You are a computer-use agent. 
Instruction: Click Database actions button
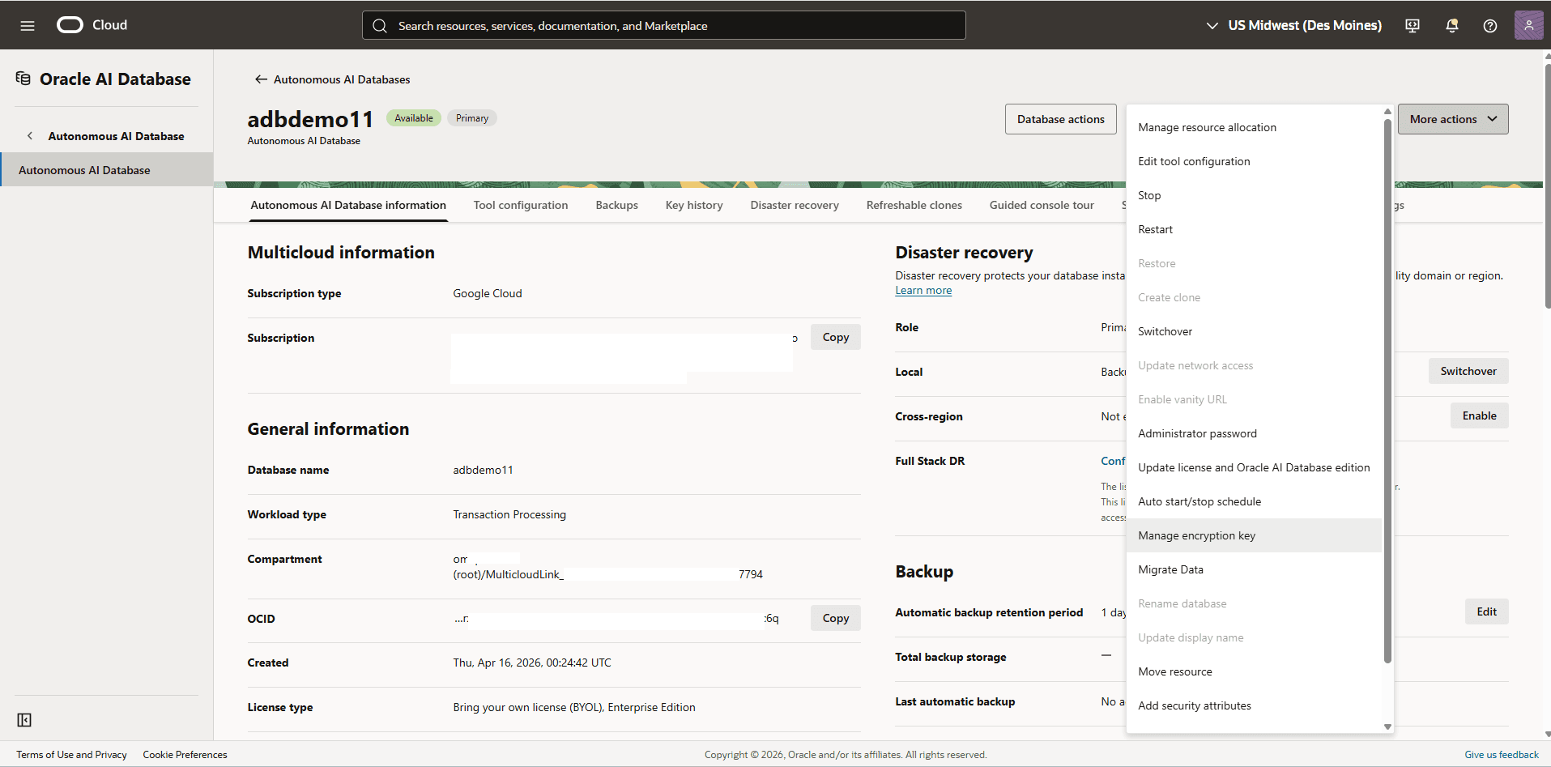[1060, 119]
